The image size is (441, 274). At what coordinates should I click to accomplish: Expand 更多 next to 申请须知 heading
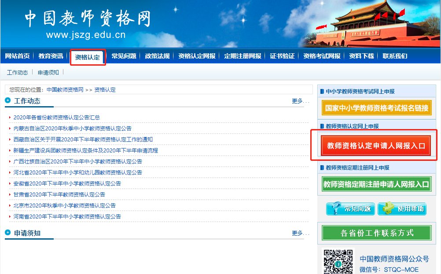click(x=300, y=233)
